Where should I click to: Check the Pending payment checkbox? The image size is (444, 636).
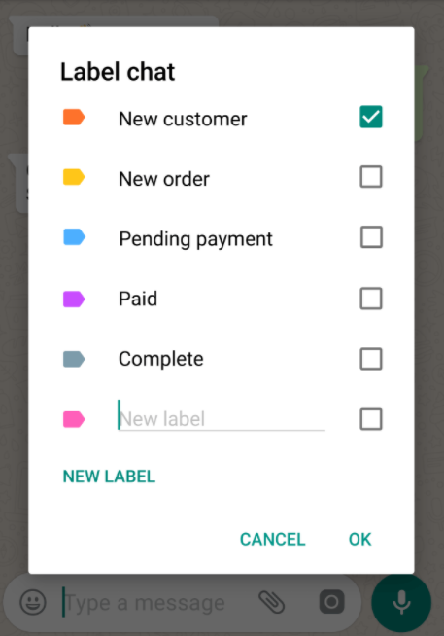[371, 237]
